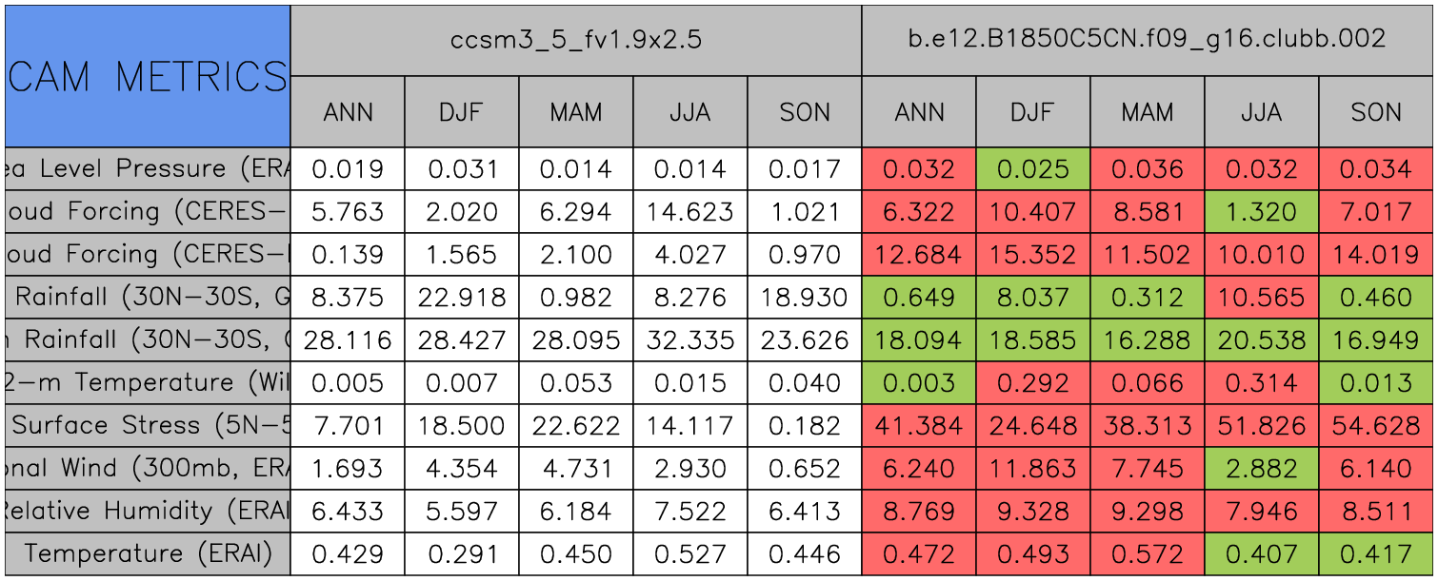Select the ccsm3_5_fv1.9x2.5 column group header

point(575,40)
